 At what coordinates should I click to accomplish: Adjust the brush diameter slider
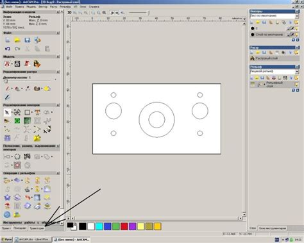tap(6, 81)
